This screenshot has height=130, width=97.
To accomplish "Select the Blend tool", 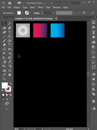I will point(4,66).
